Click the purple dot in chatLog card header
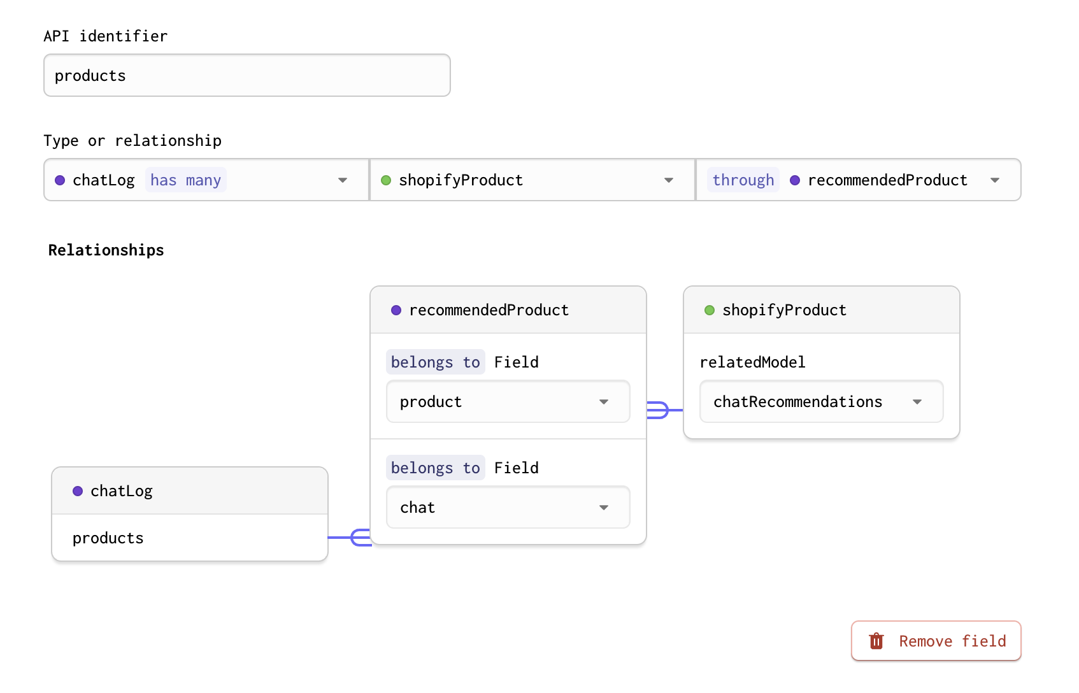The image size is (1079, 693). point(78,491)
